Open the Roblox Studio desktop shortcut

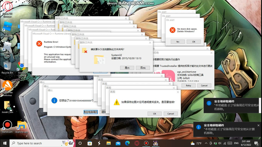tap(7, 29)
